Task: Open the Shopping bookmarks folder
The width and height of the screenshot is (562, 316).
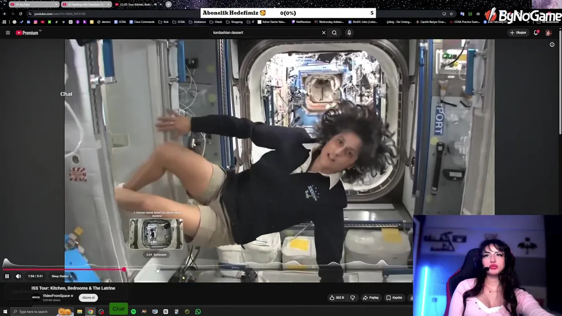Action: click(x=234, y=22)
